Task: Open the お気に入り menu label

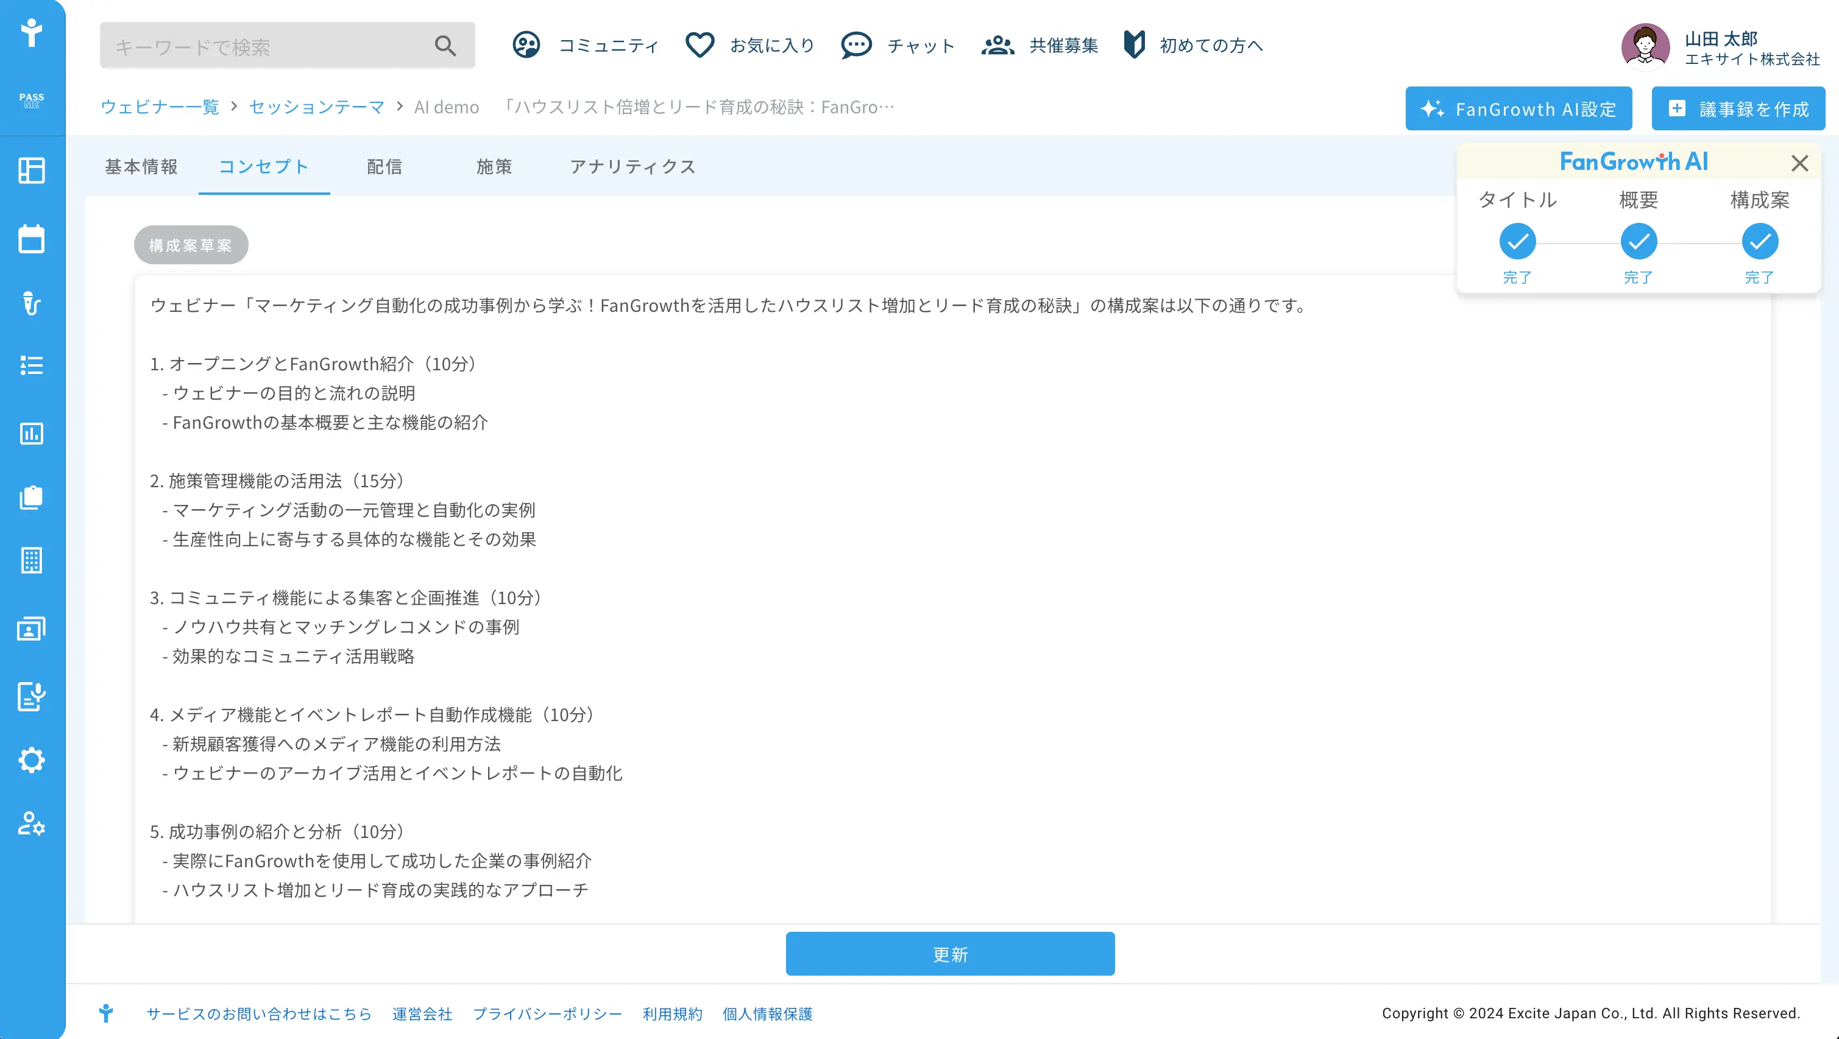Action: click(771, 45)
